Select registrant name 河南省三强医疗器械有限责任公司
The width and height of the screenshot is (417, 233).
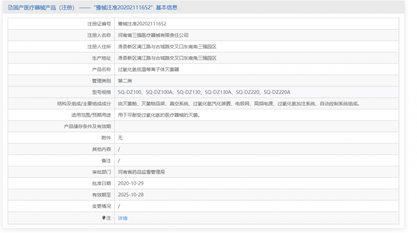(153, 35)
